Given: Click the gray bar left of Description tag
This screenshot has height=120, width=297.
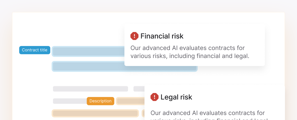Looking at the screenshot, I should (70, 101).
